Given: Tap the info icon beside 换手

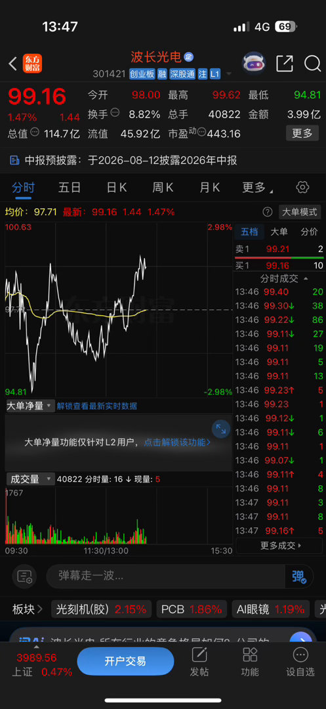Looking at the screenshot, I should click(115, 113).
